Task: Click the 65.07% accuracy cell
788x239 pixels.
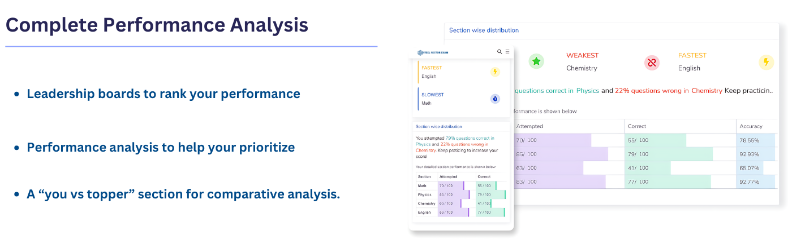Action: (x=750, y=168)
